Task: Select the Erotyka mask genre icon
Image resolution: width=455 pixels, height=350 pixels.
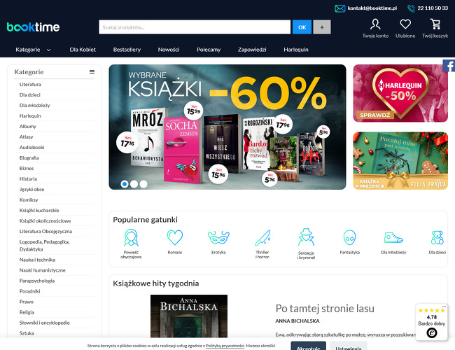Action: pyautogui.click(x=218, y=237)
